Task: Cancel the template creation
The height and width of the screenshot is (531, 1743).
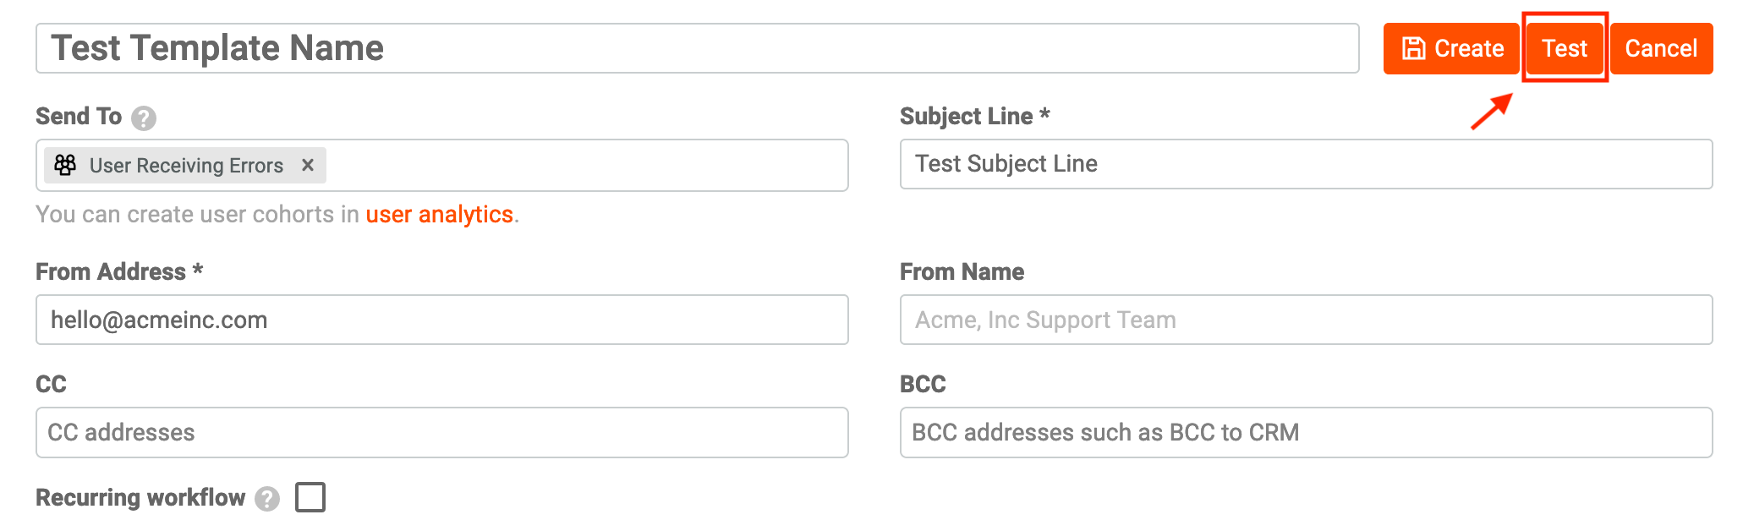Action: pyautogui.click(x=1661, y=48)
